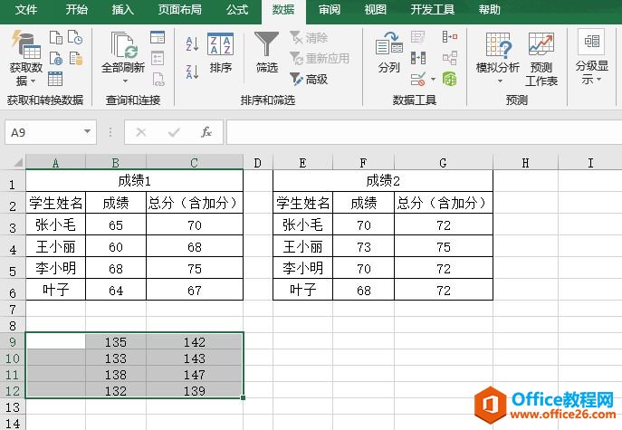Click the Manage Data Model icon
The height and width of the screenshot is (430, 622).
pos(450,79)
